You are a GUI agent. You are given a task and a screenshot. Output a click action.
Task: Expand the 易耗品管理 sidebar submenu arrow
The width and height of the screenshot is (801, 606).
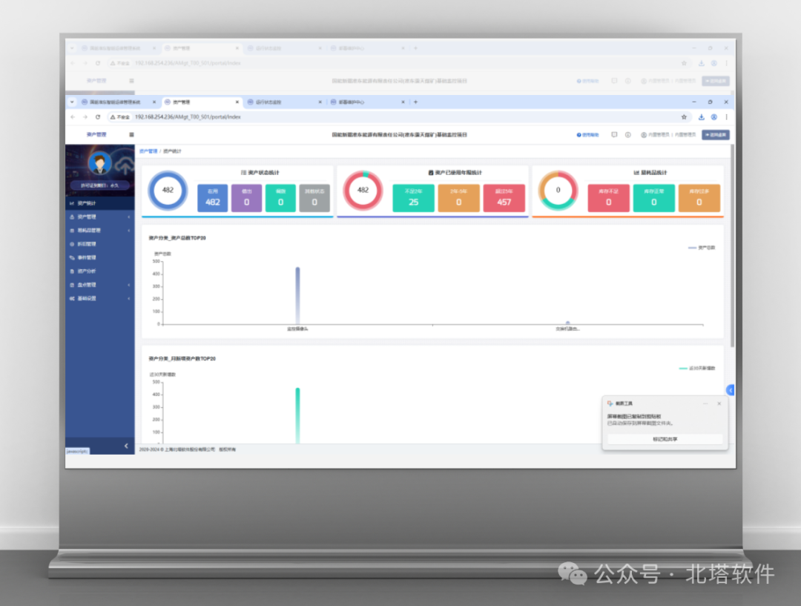point(129,231)
